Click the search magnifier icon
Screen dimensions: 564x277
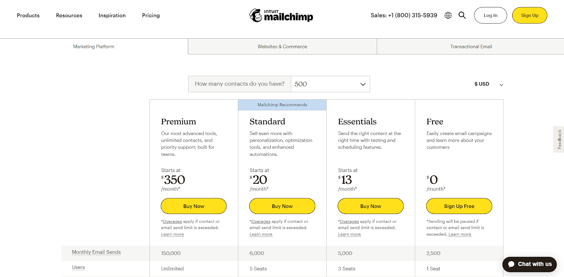[x=462, y=15]
